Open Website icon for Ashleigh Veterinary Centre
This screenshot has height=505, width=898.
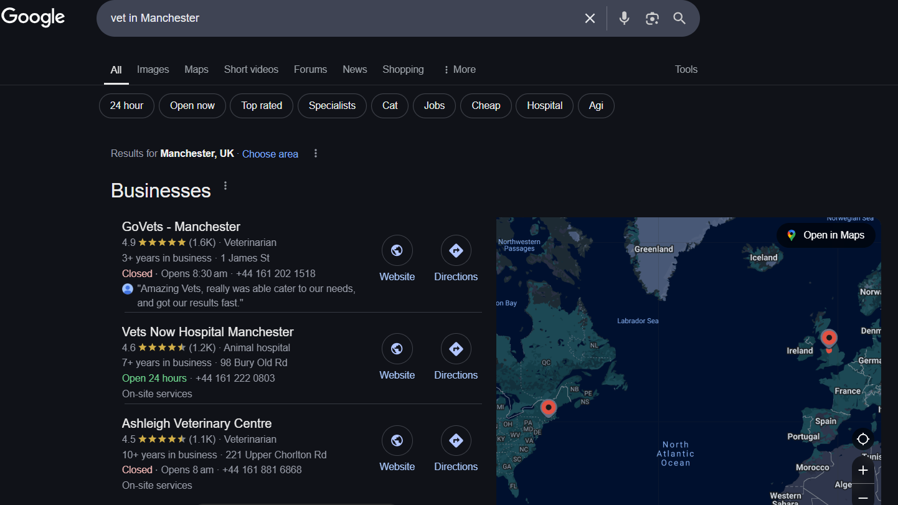point(397,441)
